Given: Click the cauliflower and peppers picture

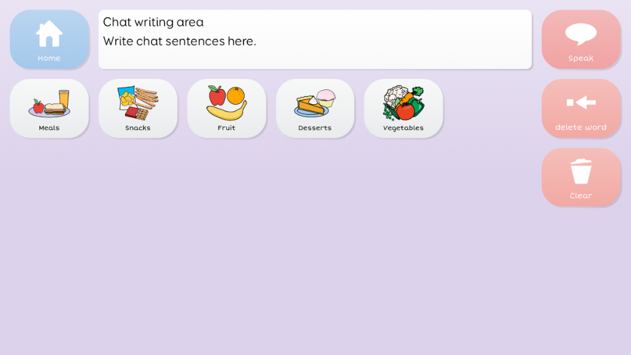Looking at the screenshot, I should point(403,103).
